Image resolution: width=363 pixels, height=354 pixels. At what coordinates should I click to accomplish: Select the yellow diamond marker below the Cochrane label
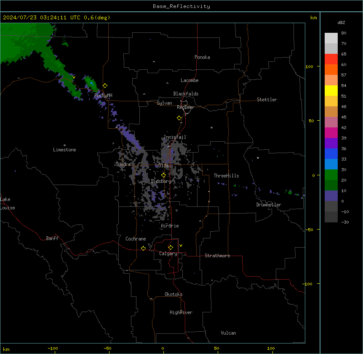(143, 248)
